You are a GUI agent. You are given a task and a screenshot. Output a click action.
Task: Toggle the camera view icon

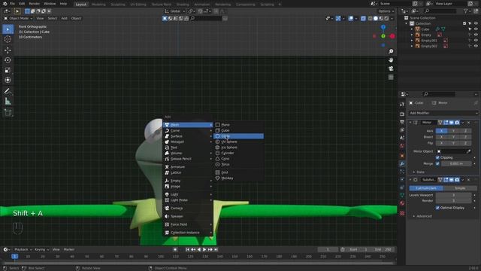click(391, 69)
